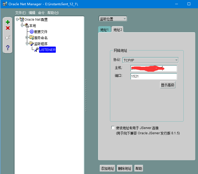Select the LISTENER tree item
This screenshot has height=174, width=198.
click(47, 50)
